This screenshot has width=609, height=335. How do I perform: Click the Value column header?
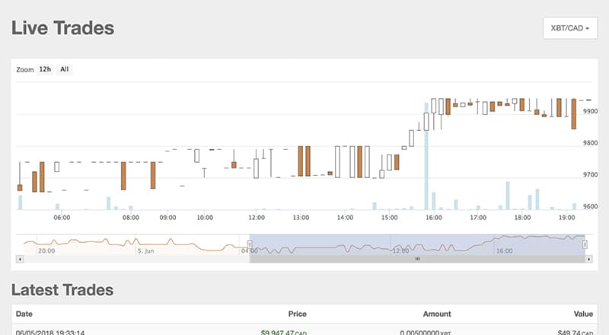pyautogui.click(x=585, y=314)
